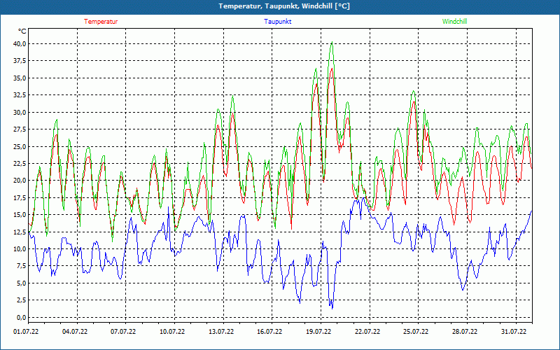Viewport: 560px width, 350px height.
Task: Click the 25,0 y-axis value
Action: [20, 146]
